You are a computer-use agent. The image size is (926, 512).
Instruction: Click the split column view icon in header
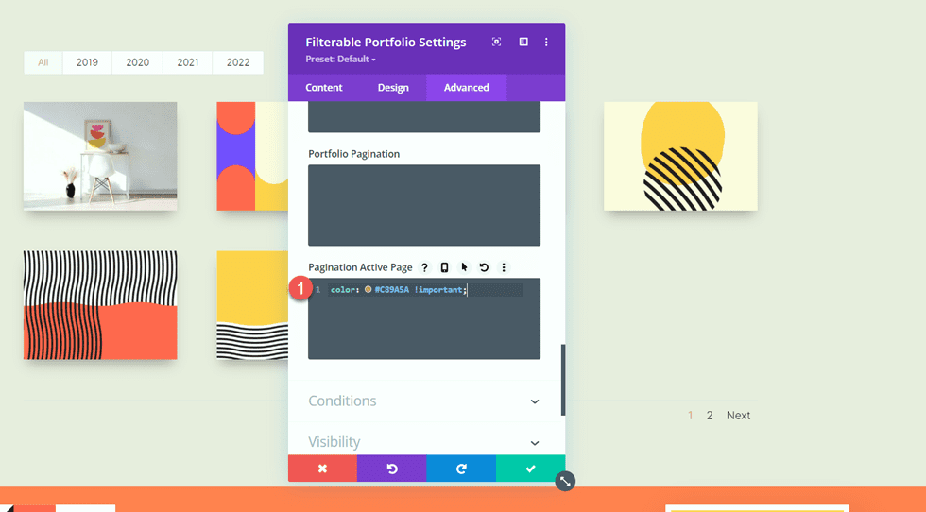point(523,43)
